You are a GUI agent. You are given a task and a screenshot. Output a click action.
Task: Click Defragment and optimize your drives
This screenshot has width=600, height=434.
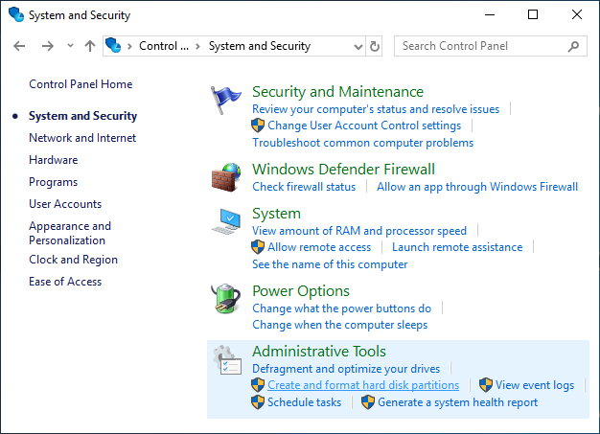click(346, 369)
